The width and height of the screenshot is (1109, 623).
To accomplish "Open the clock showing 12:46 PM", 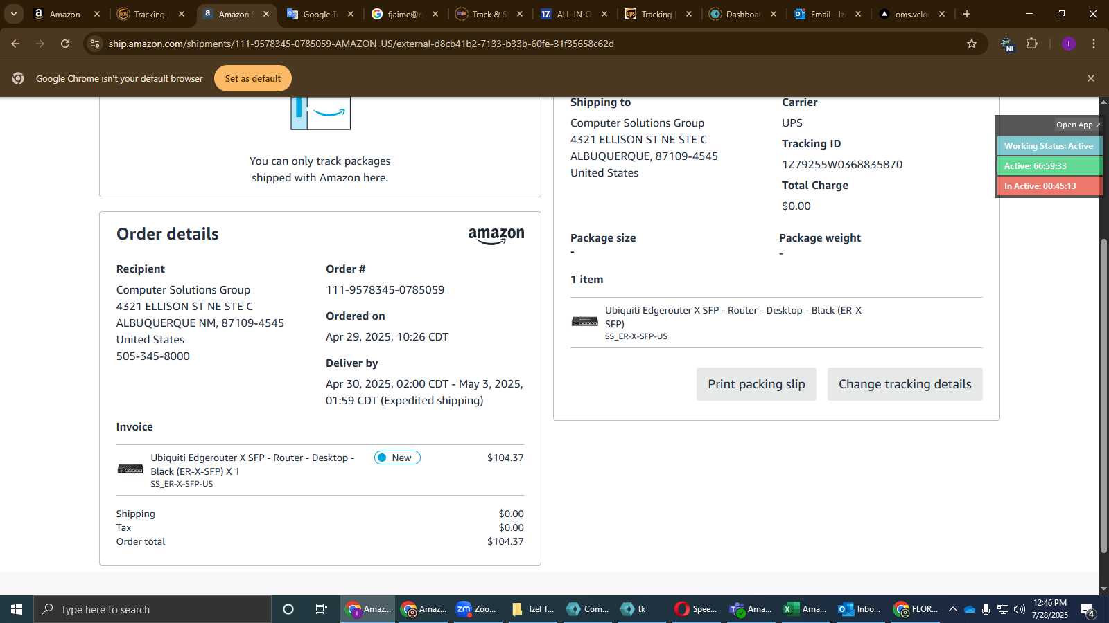I will [1050, 609].
